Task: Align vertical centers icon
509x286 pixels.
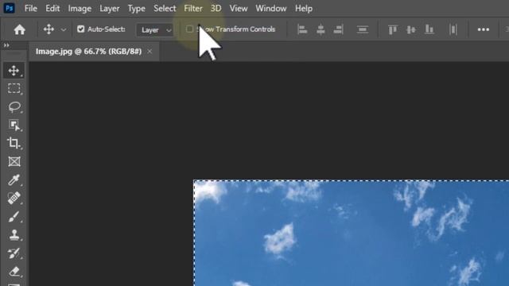Action: tap(410, 29)
